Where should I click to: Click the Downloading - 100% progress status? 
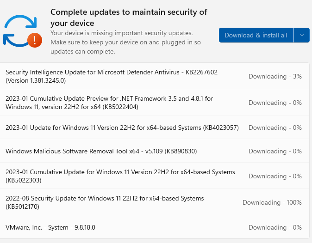pos(272,202)
